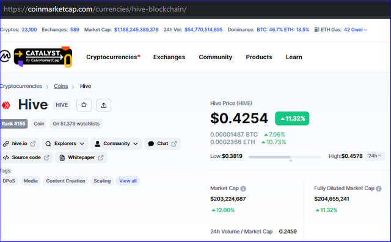Open the Learn nav menu
The width and height of the screenshot is (391, 242).
tap(294, 57)
